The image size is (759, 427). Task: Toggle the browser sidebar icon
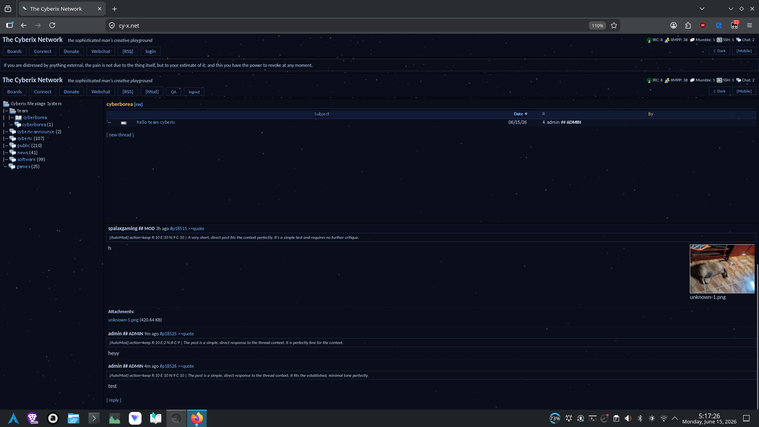tap(9, 25)
